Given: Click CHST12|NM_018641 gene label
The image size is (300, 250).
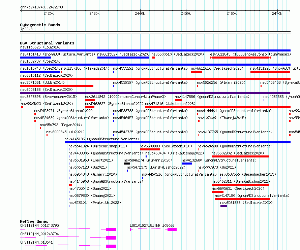Looking at the screenshot, I should 36,242.
